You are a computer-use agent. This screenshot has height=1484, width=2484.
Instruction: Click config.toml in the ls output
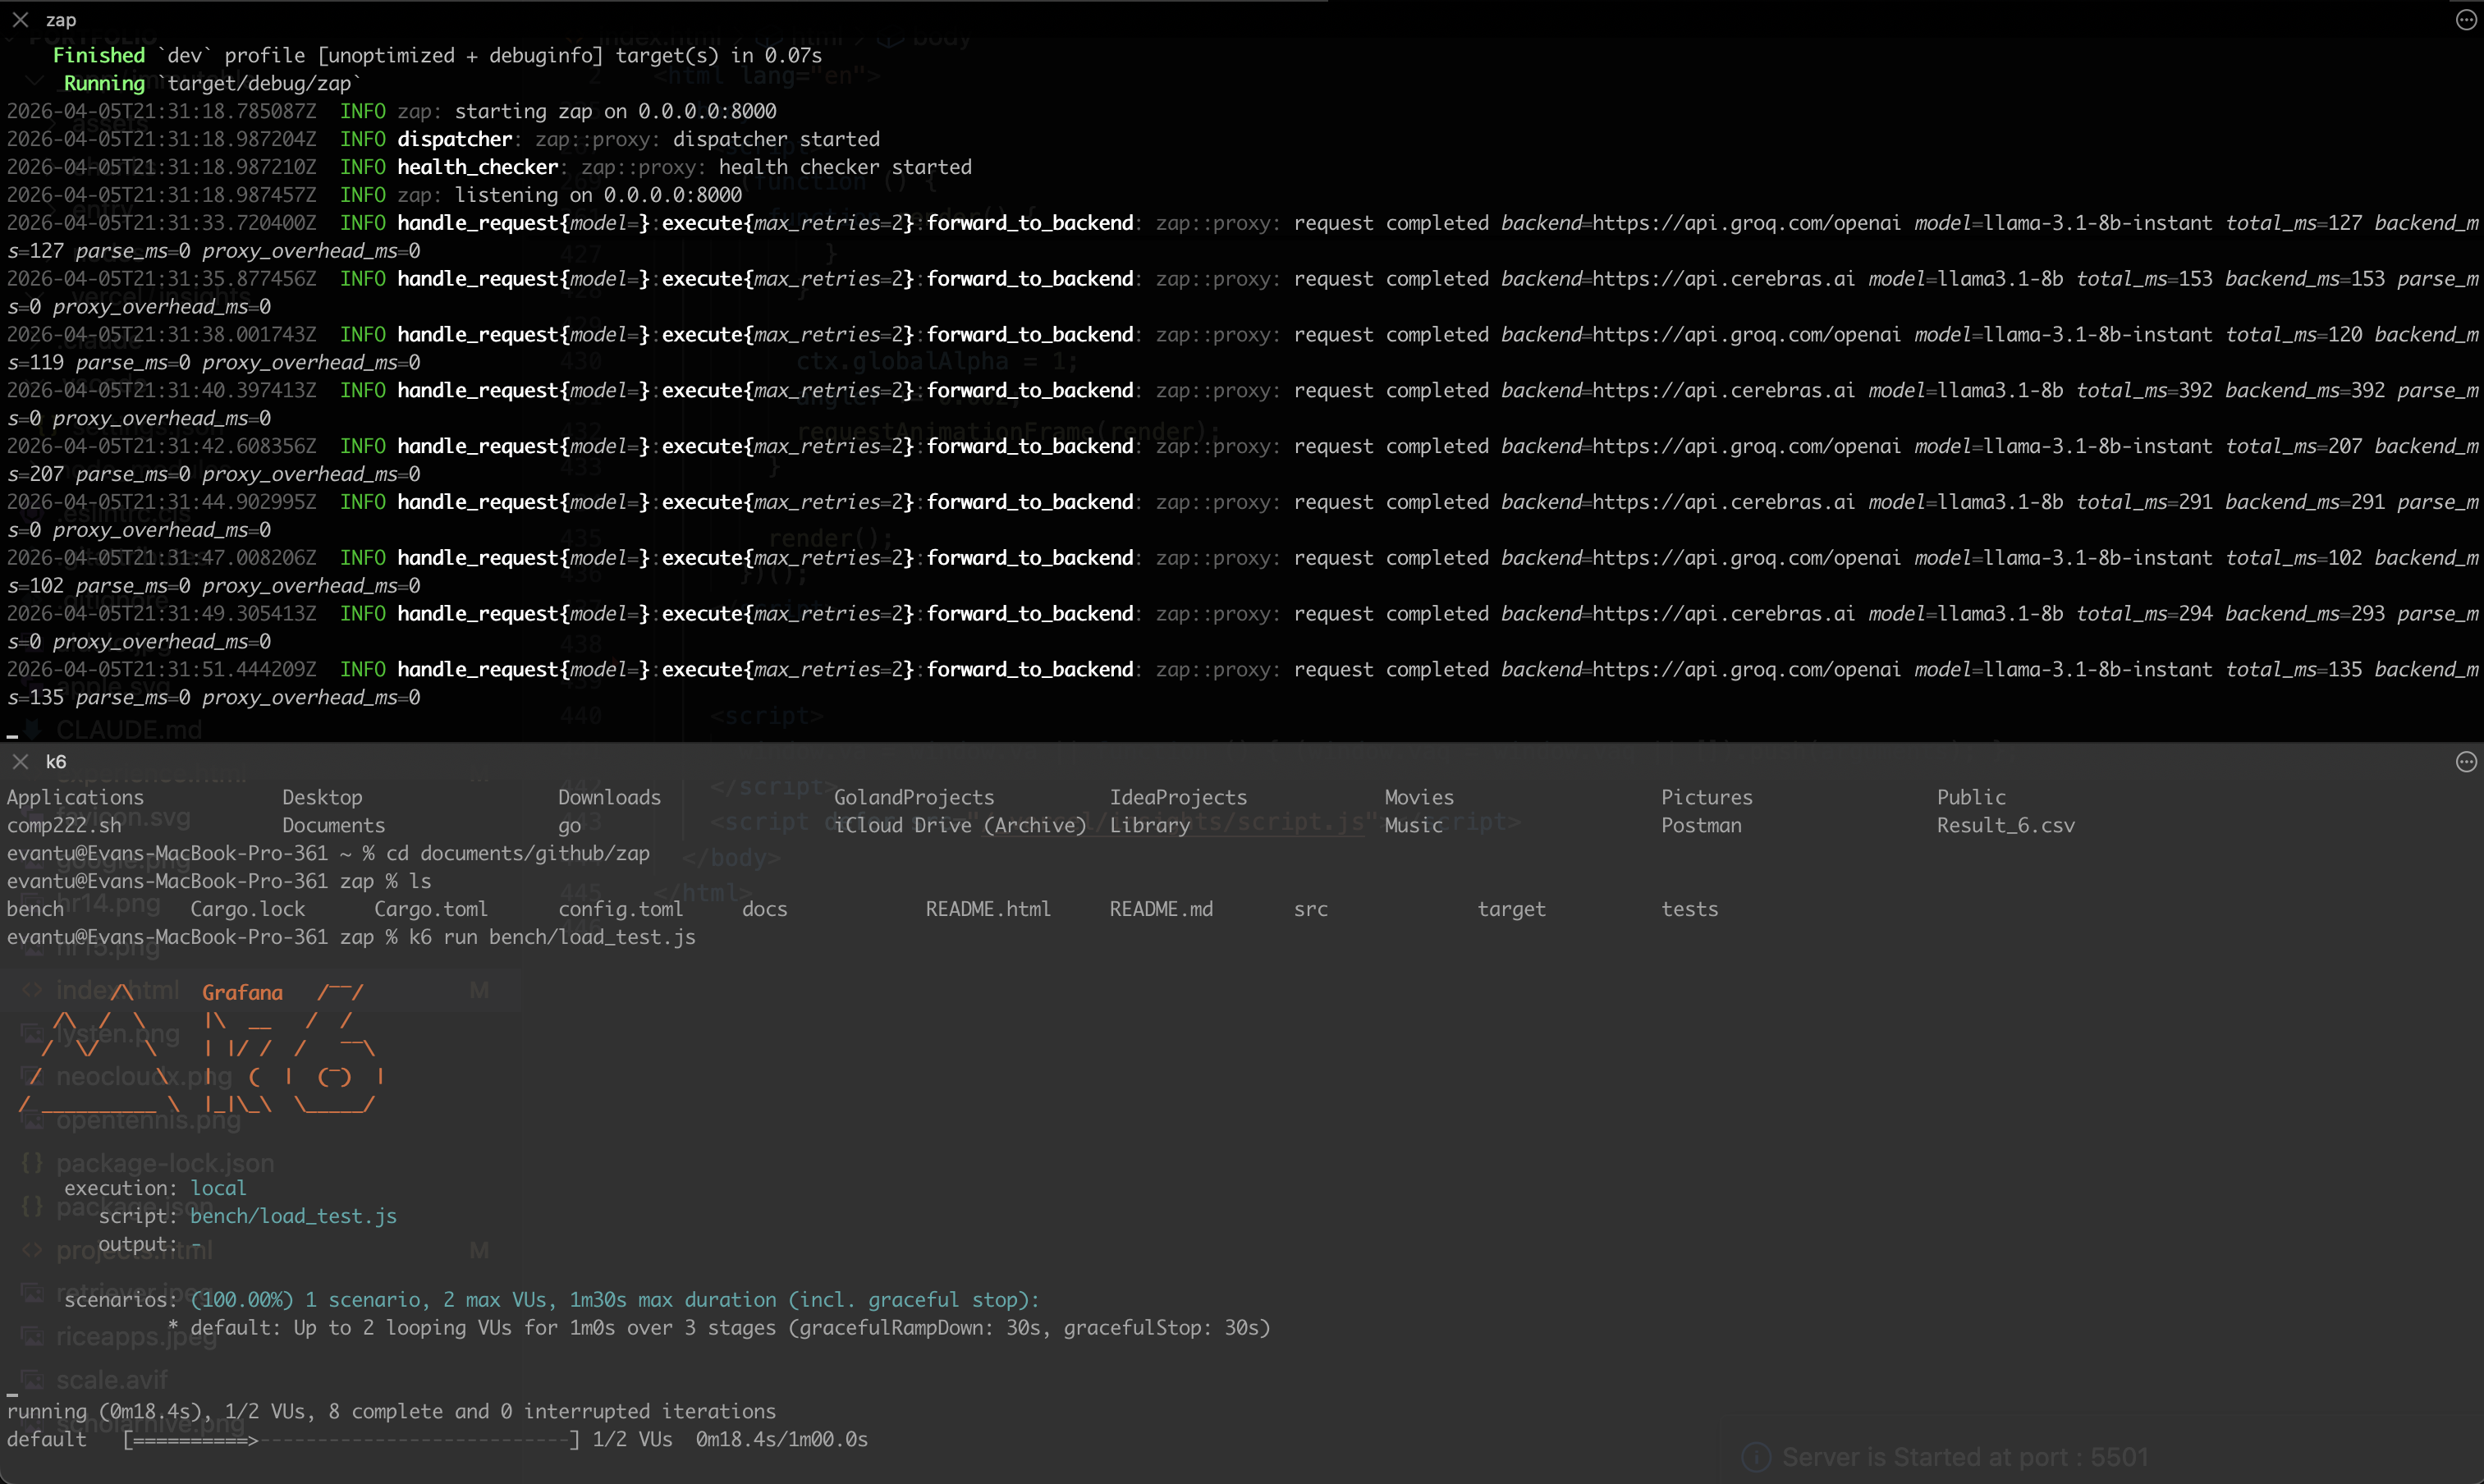[620, 909]
